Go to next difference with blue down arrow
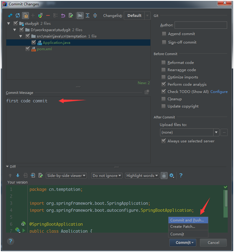Viewport: 234px width, 252px height. pyautogui.click(x=18, y=175)
